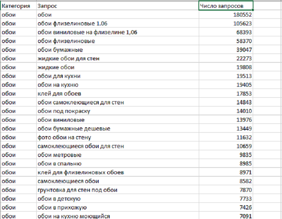Click the cell with value 180552
The width and height of the screenshot is (282, 219).
[226, 15]
